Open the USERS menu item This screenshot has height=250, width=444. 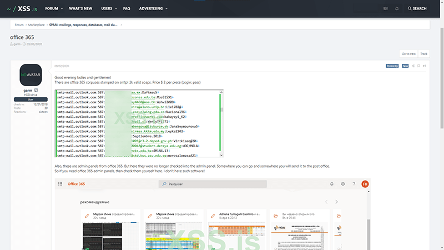coord(107,8)
